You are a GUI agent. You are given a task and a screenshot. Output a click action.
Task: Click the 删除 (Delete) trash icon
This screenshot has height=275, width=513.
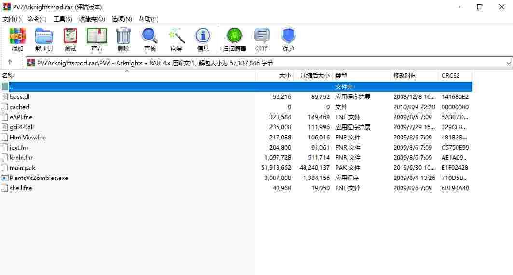(x=124, y=35)
